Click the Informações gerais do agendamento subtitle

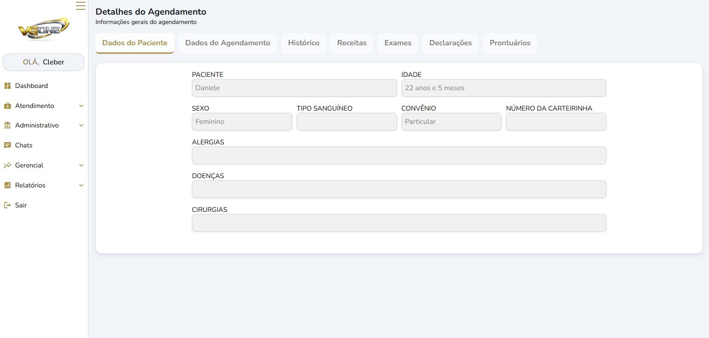click(x=146, y=22)
